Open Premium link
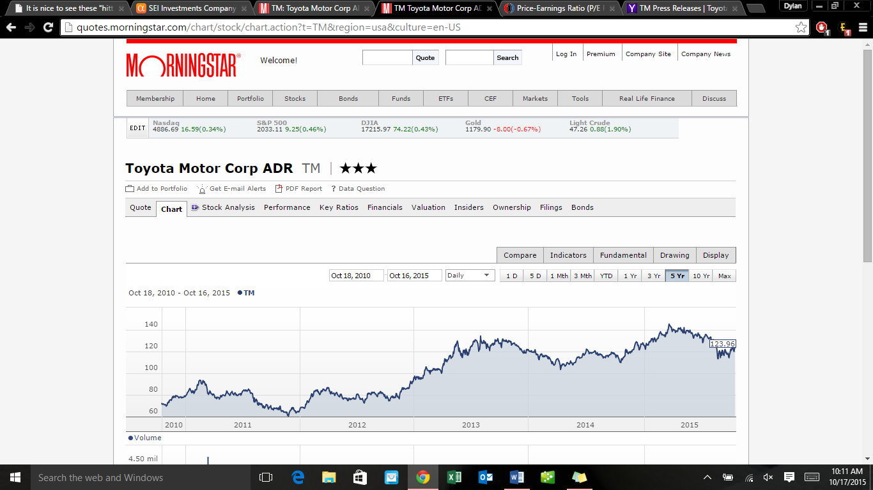The image size is (873, 490). [601, 54]
